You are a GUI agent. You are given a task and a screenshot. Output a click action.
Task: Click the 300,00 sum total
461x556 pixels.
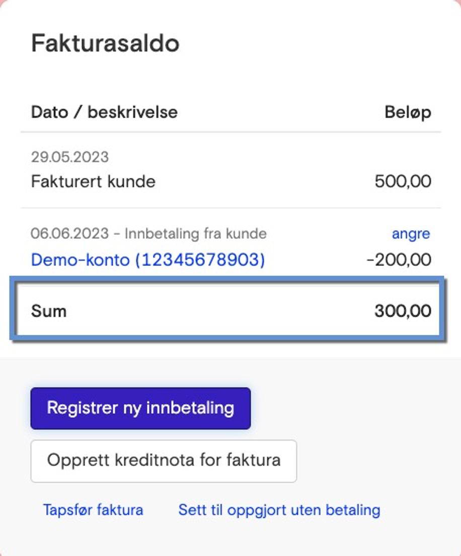(x=402, y=310)
